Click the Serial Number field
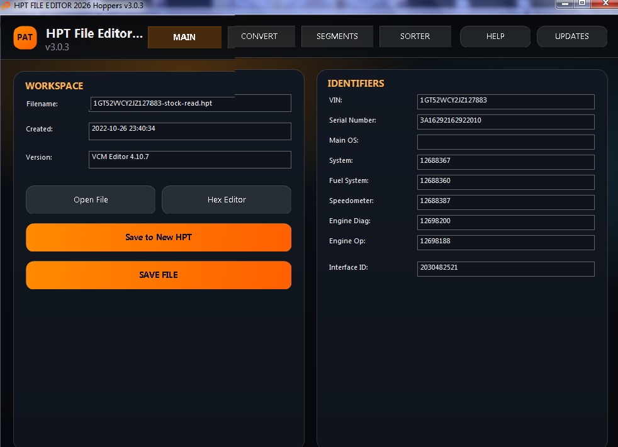 click(x=505, y=121)
